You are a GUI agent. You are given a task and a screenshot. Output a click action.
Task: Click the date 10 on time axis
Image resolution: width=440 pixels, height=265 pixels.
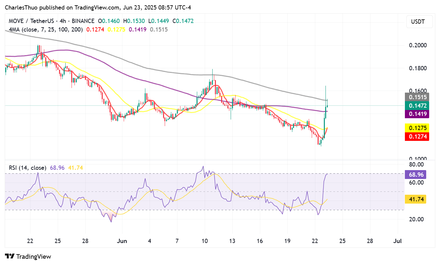click(x=205, y=241)
